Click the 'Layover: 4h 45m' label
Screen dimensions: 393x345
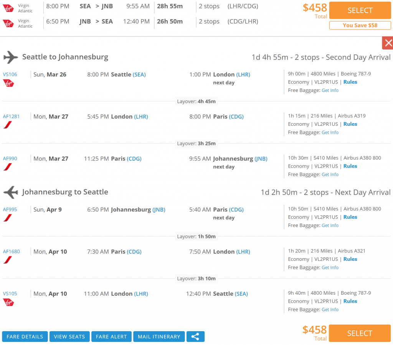(x=196, y=101)
